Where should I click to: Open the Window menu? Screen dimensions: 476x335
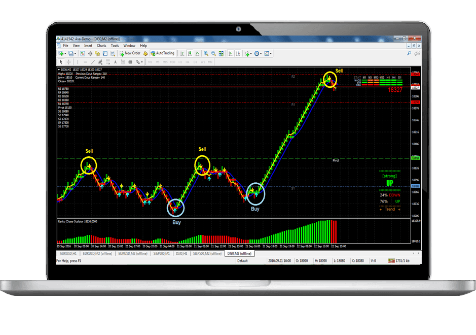129,46
